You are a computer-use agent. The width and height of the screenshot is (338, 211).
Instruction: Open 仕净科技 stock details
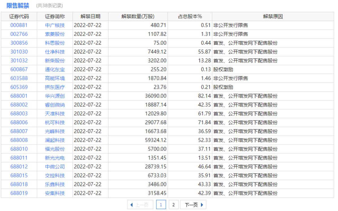point(55,52)
